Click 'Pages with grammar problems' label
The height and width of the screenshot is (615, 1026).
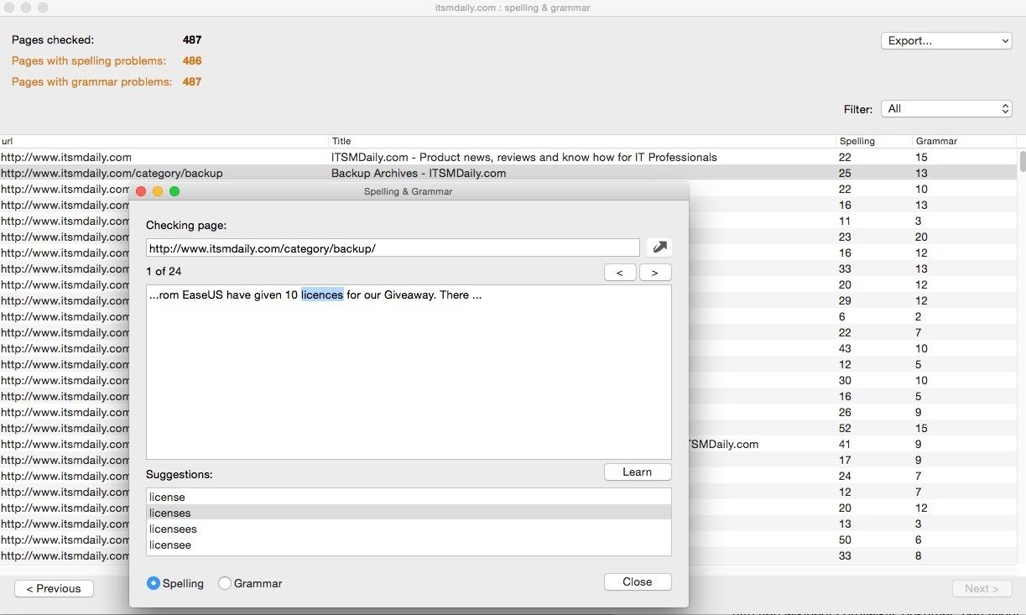point(91,81)
